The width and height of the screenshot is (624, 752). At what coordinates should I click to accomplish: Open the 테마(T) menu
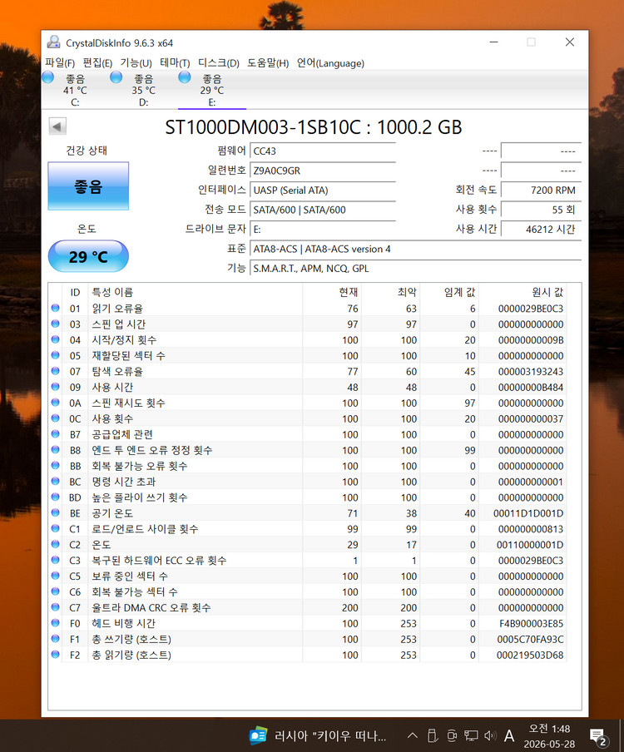(175, 63)
